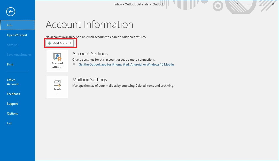
Task: Switch to Open & Export section
Action: (x=17, y=35)
